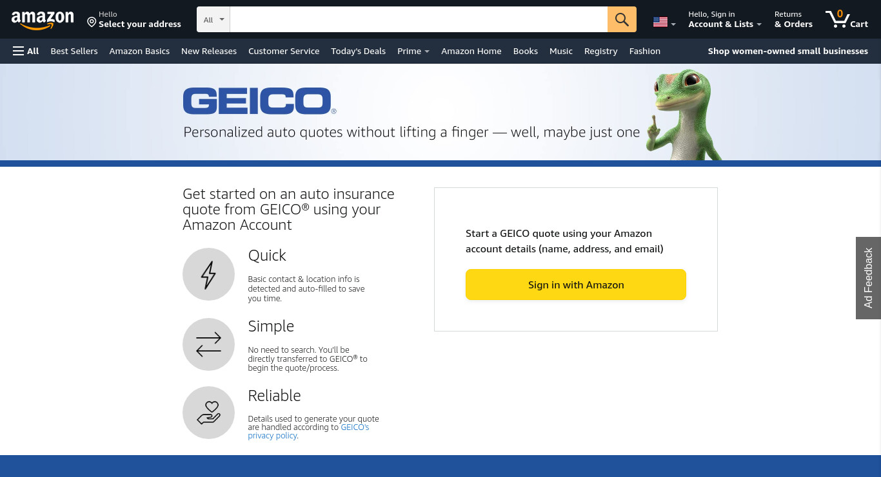
Task: Click the Reliable heading text
Action: (x=275, y=396)
